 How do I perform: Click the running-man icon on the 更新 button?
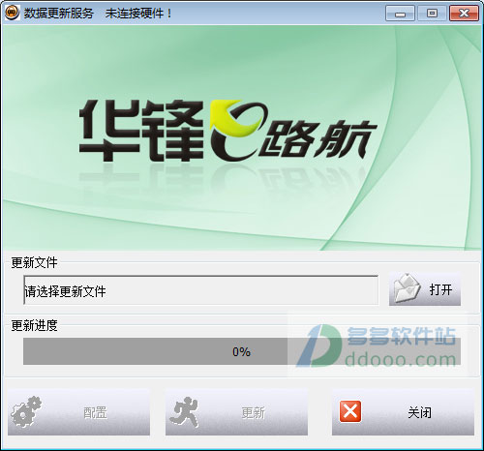185,412
